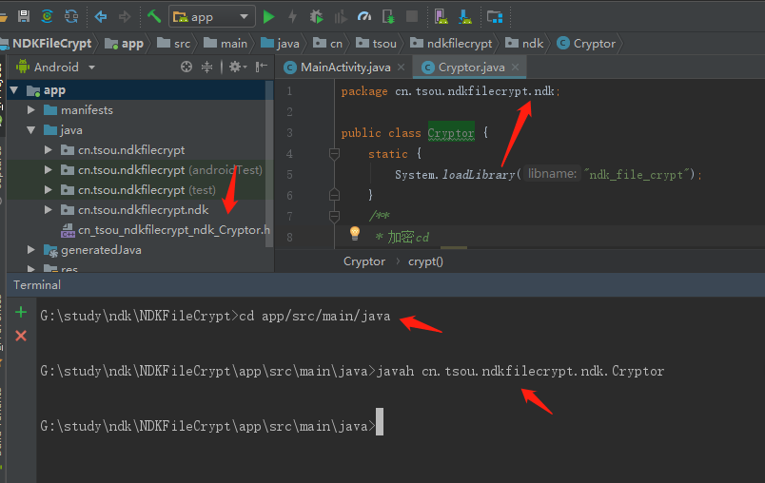Expand the manifests folder
Image resolution: width=765 pixels, height=483 pixels.
[30, 109]
